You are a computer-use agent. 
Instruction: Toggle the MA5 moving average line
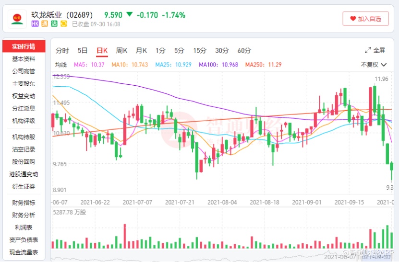89,65
